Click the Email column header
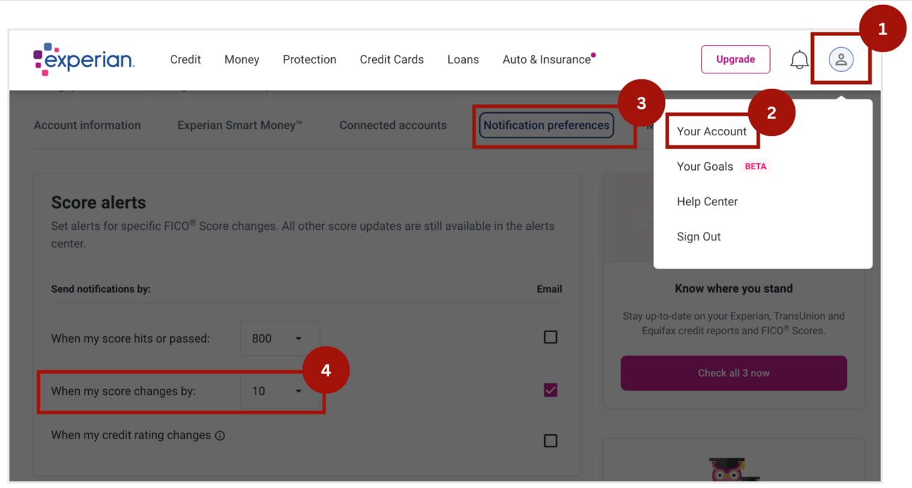Viewport: 912px width, 488px height. (x=549, y=289)
